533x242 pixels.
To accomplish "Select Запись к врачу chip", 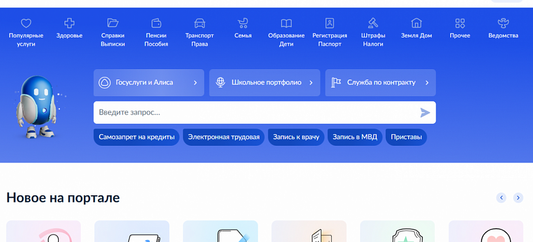I will (296, 137).
